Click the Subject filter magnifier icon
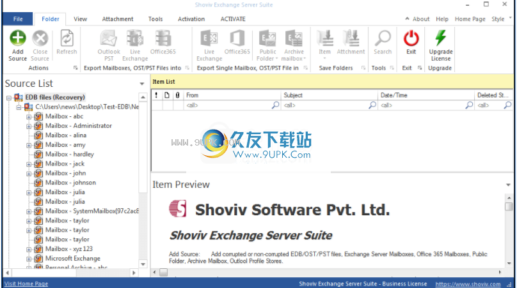517x288 pixels. 372,105
